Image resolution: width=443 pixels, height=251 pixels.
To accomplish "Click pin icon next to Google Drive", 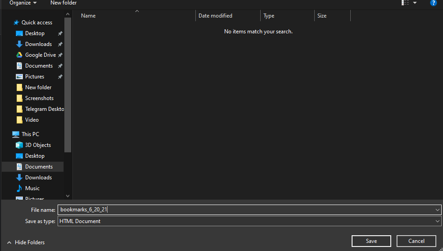I will click(60, 55).
